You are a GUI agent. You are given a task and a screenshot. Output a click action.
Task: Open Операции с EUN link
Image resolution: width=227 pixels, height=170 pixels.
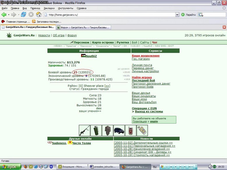click(x=144, y=108)
